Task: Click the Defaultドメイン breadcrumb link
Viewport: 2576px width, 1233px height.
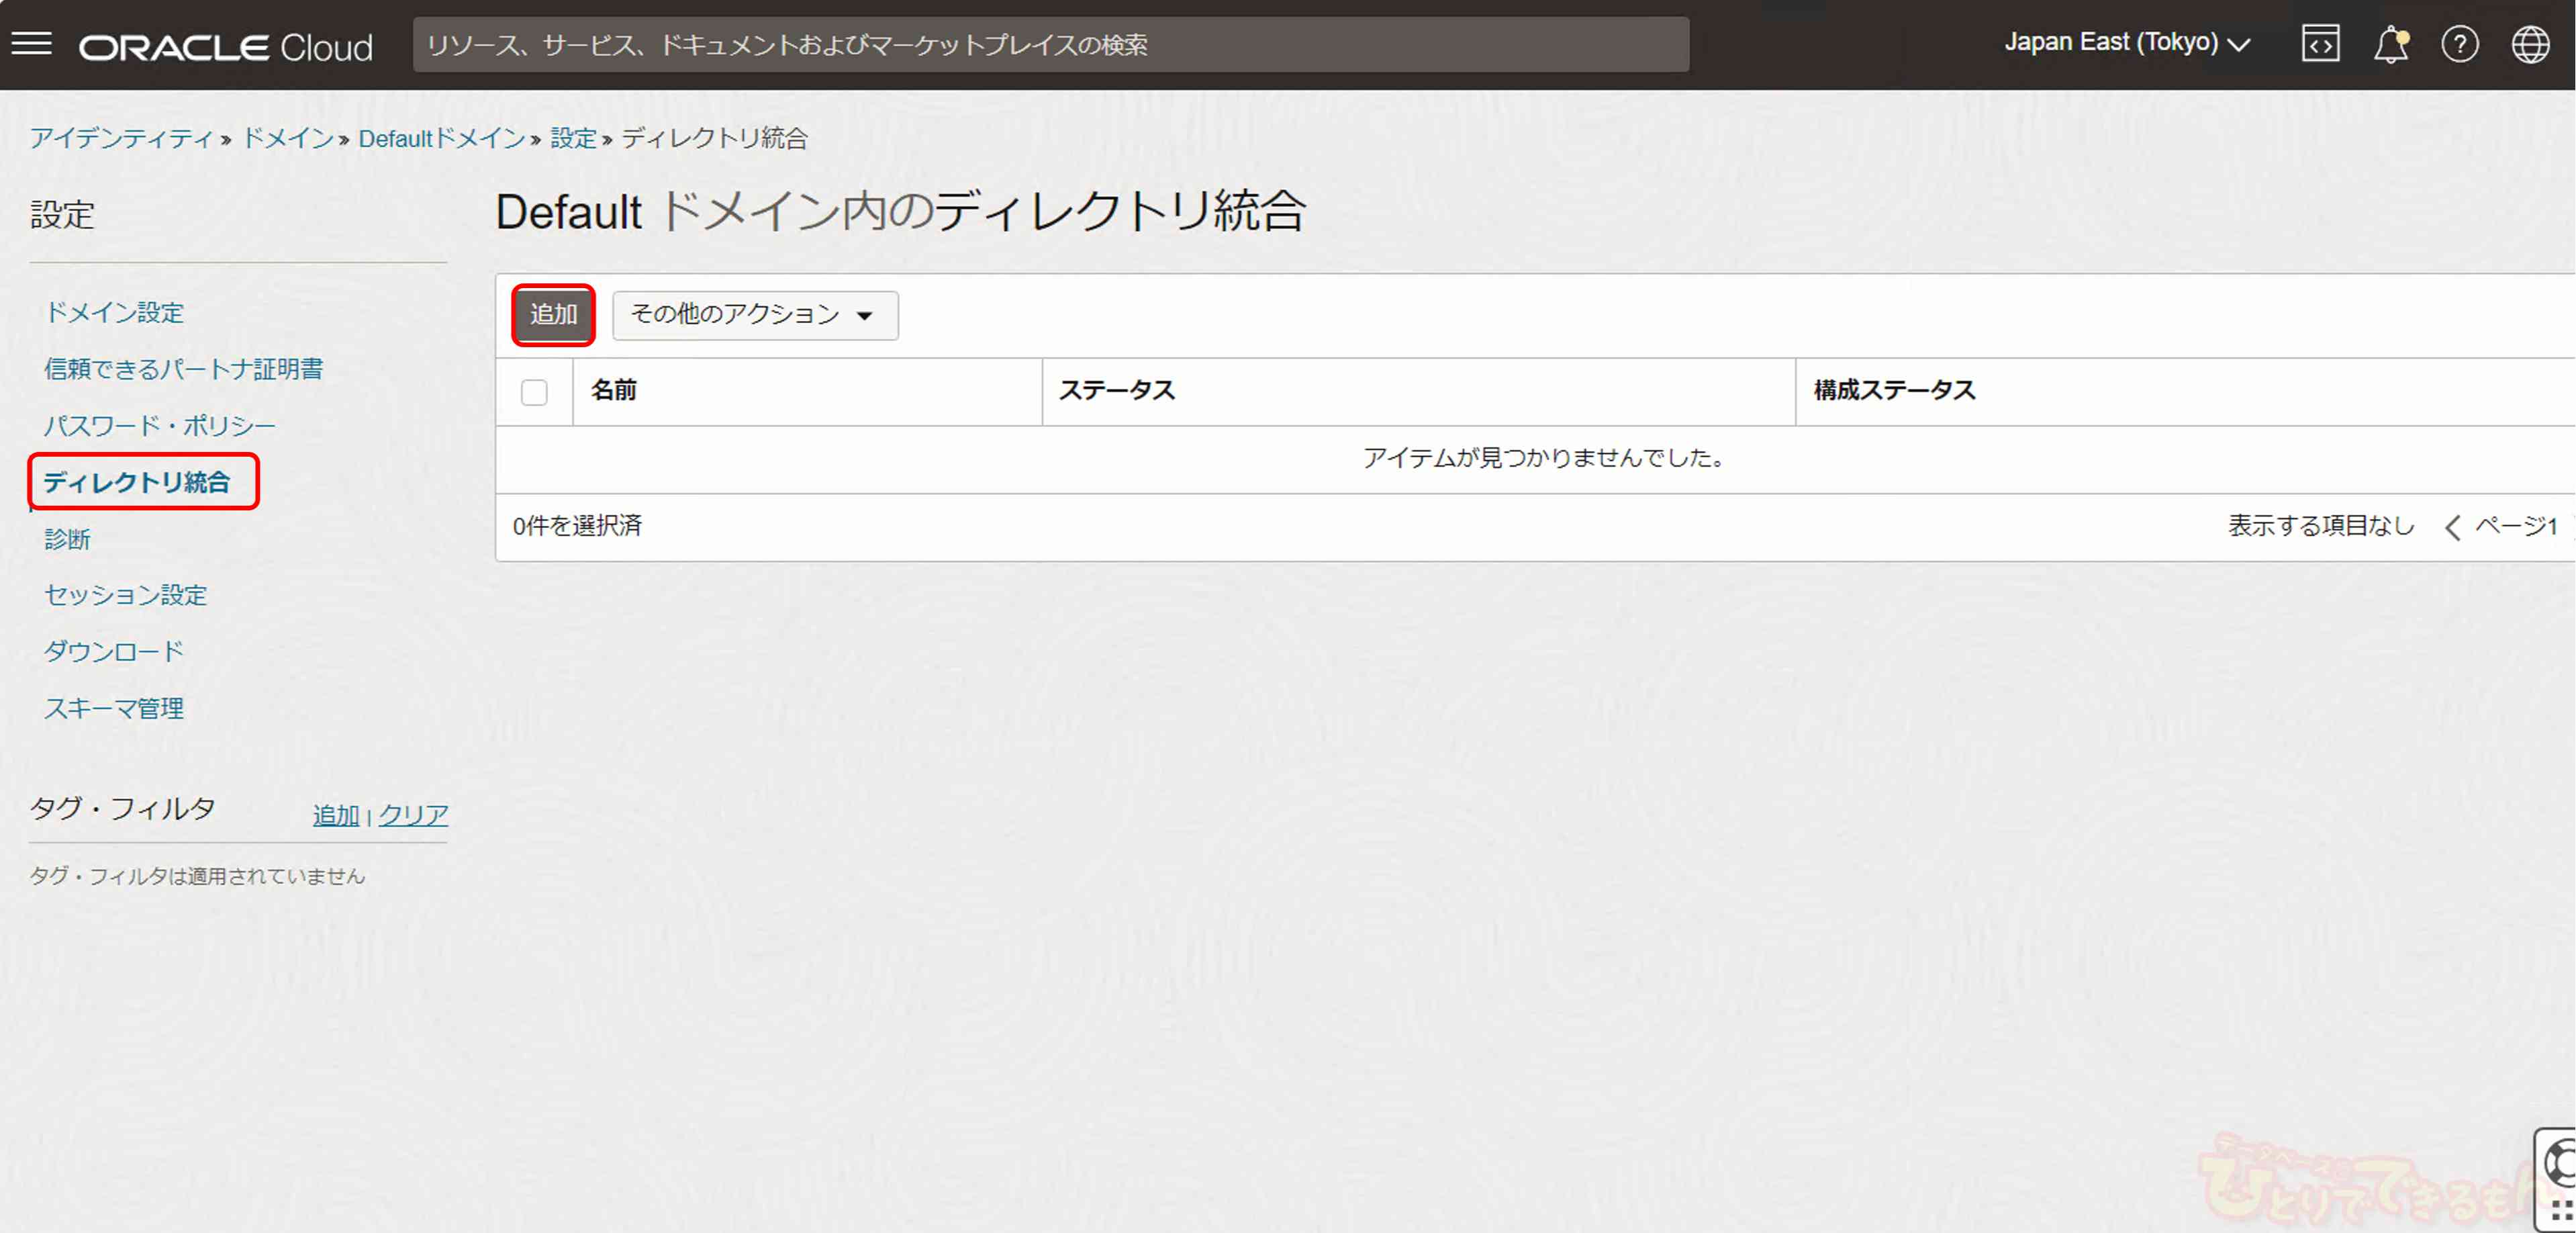Action: pyautogui.click(x=442, y=139)
